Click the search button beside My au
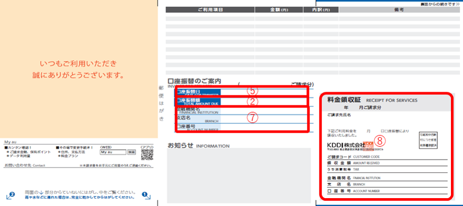463x206 pixels. 132,152
